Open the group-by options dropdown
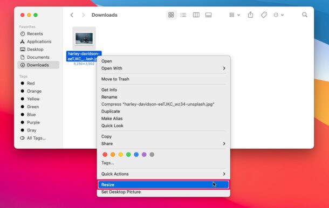The width and height of the screenshot is (329, 208). coord(235,15)
